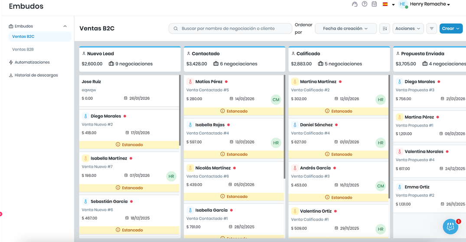
Task: Click the Nuevo Lead column header
Action: 130,59
